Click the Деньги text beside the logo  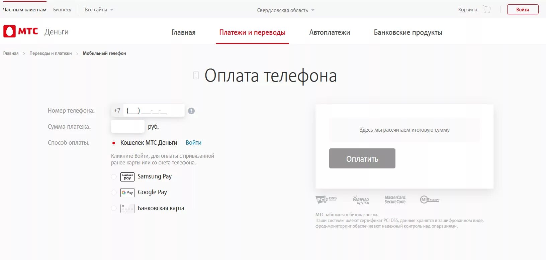pyautogui.click(x=57, y=32)
